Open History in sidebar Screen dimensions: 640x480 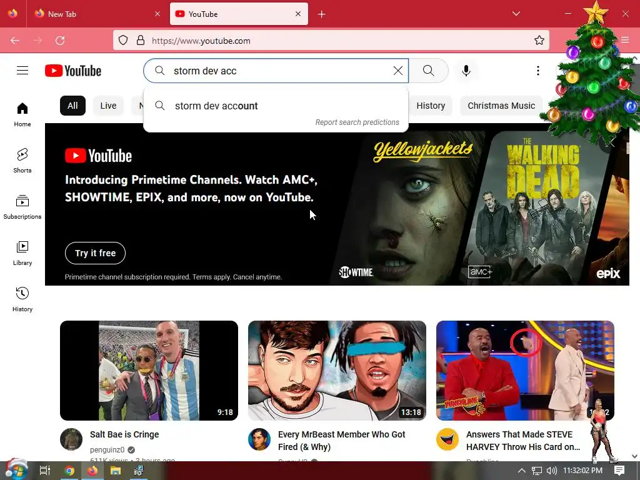pos(22,299)
